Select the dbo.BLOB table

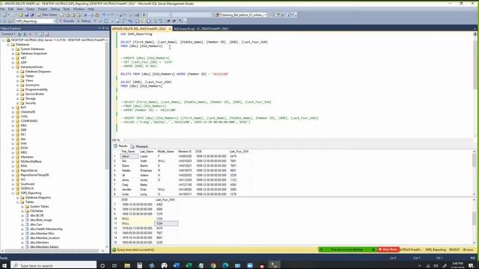click(37, 215)
